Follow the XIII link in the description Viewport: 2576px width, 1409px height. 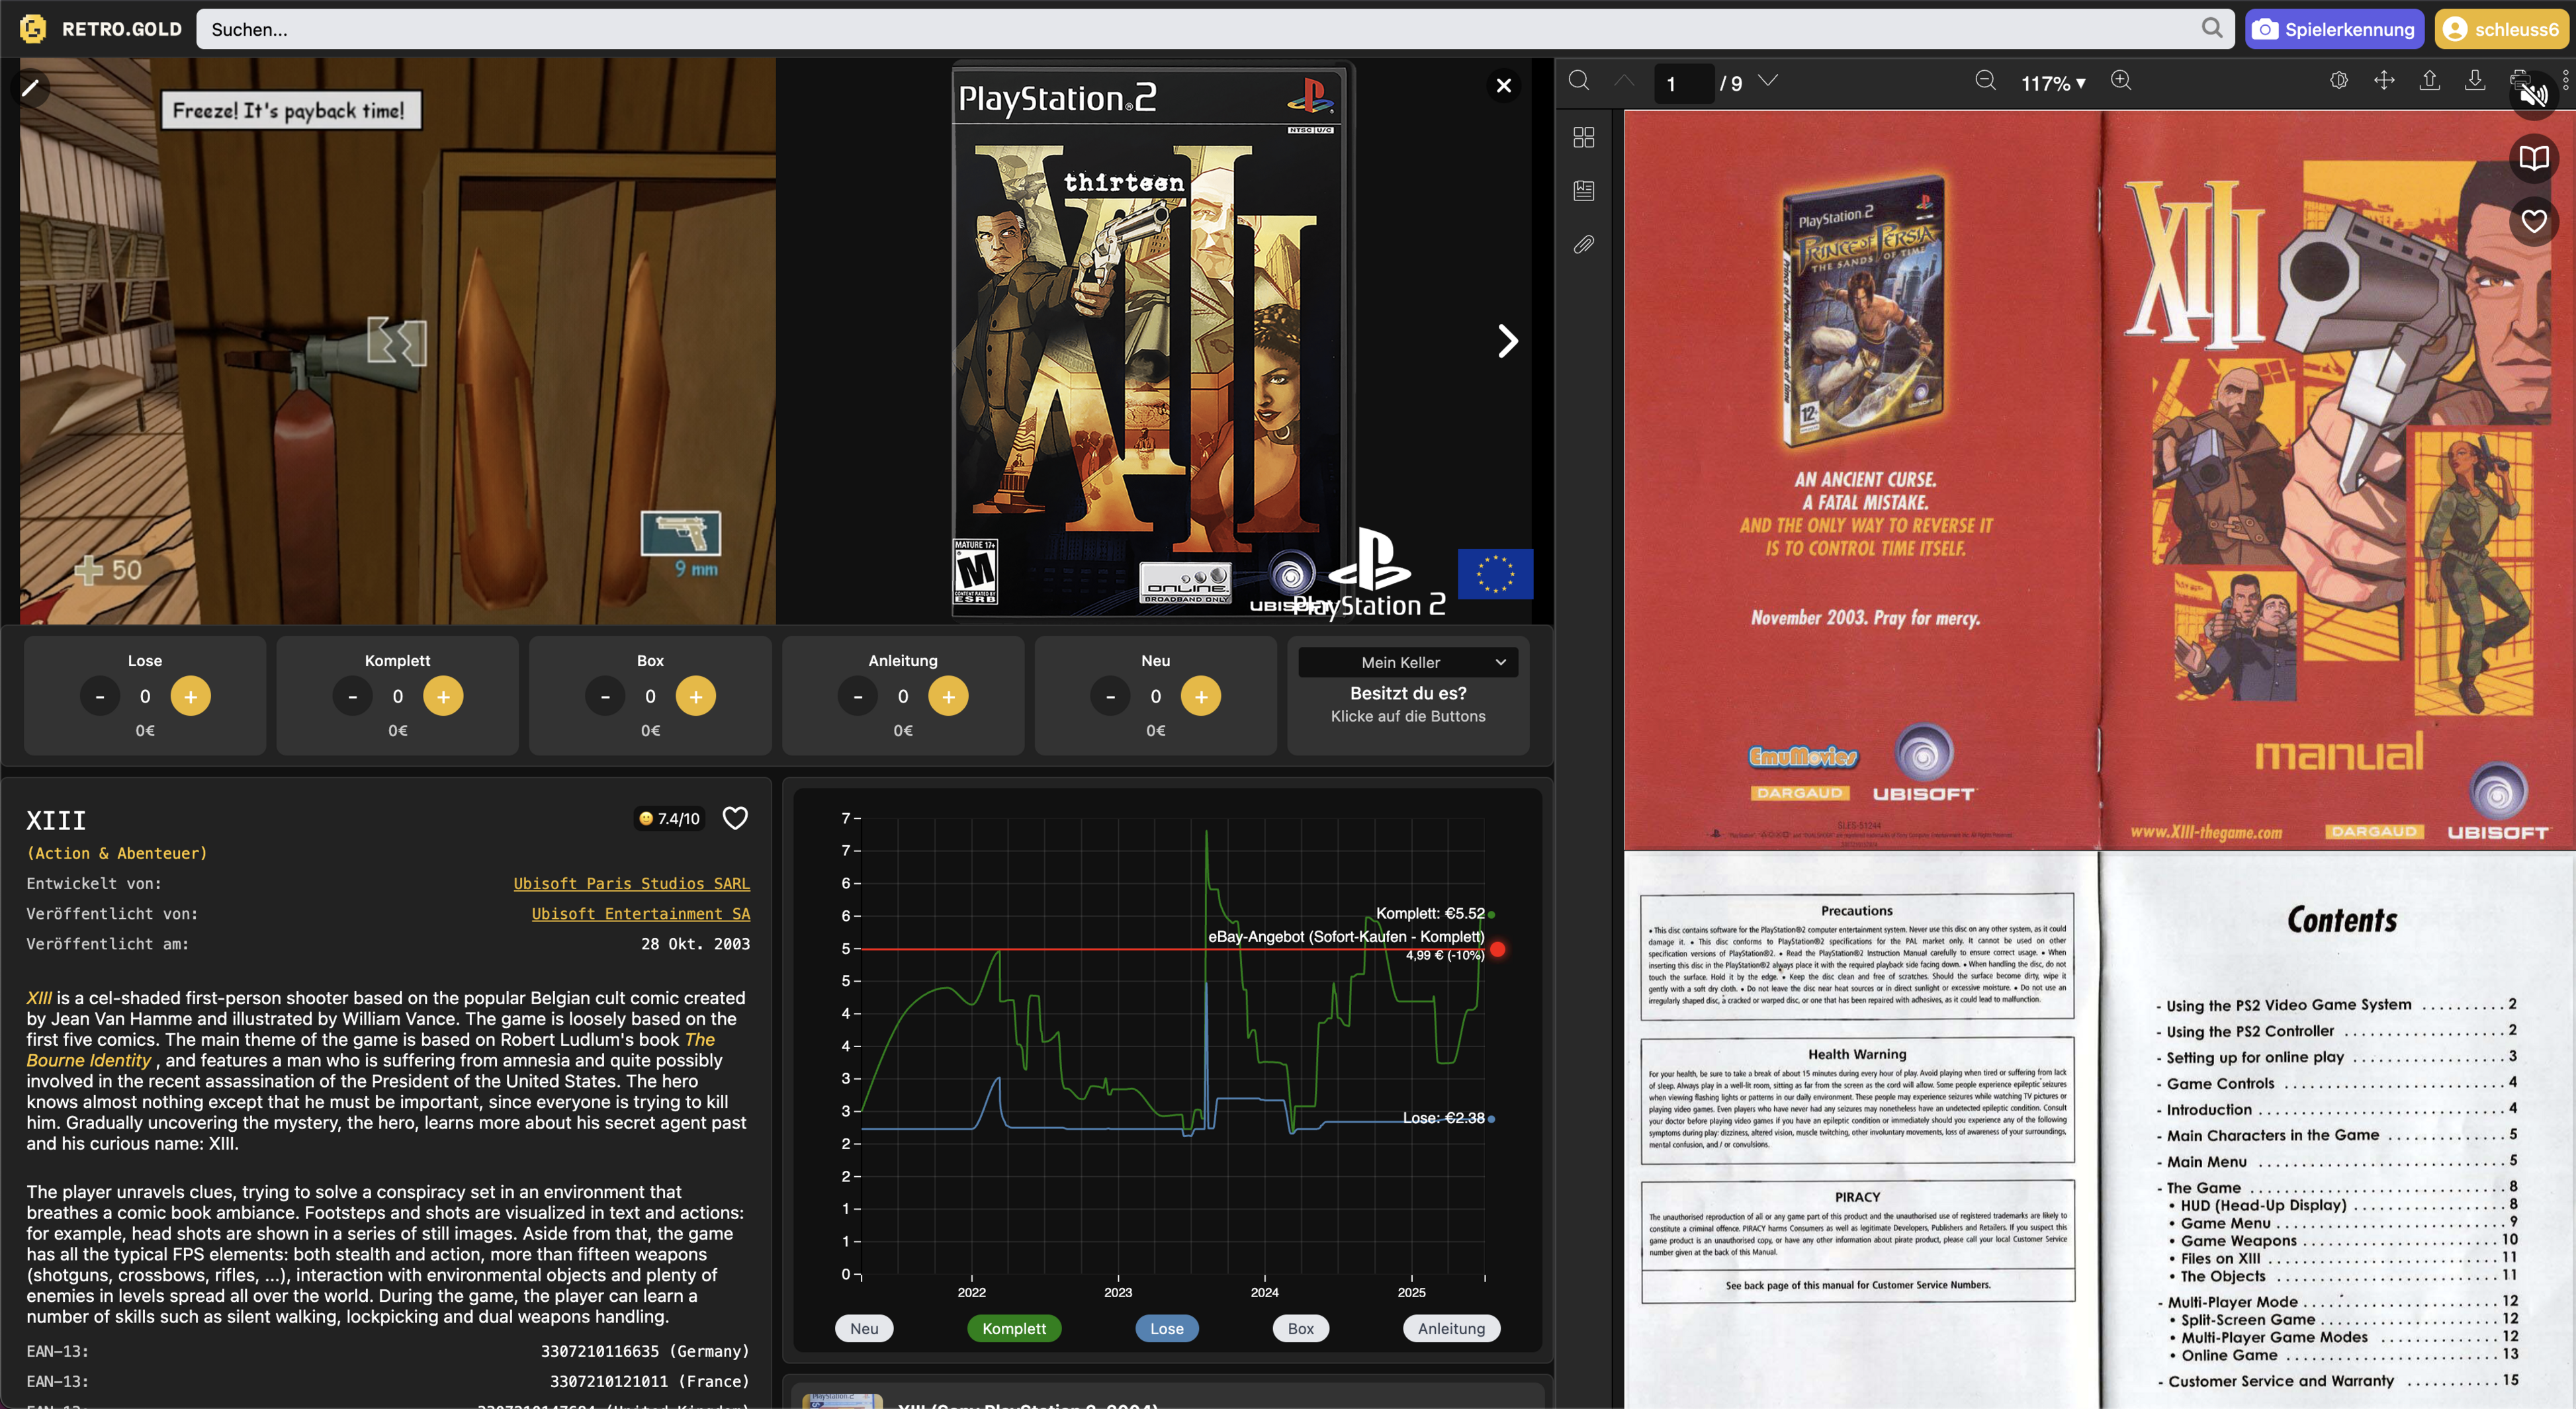coord(39,998)
